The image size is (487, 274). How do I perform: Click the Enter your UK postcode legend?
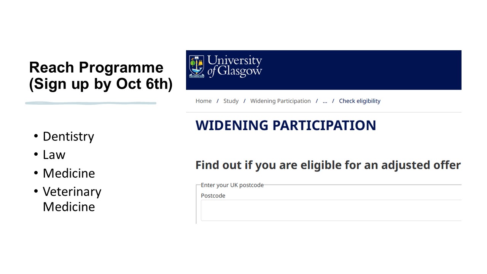click(232, 185)
